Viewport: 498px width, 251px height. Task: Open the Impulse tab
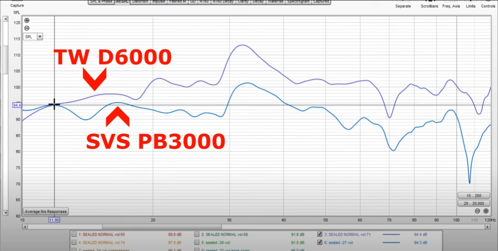tap(158, 2)
